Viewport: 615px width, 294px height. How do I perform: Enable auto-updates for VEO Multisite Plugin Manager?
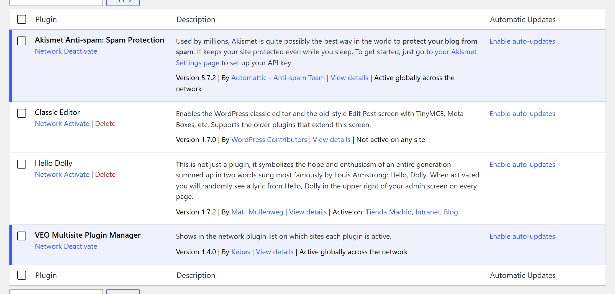522,237
